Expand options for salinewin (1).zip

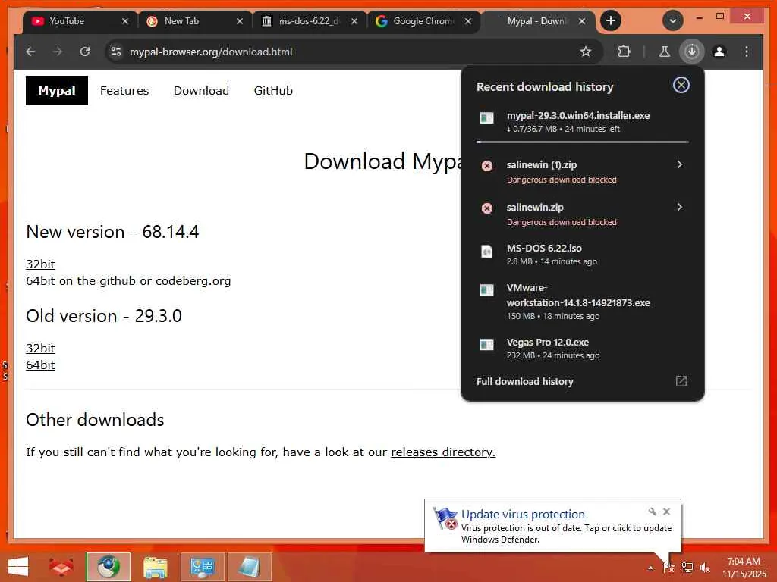pos(679,164)
